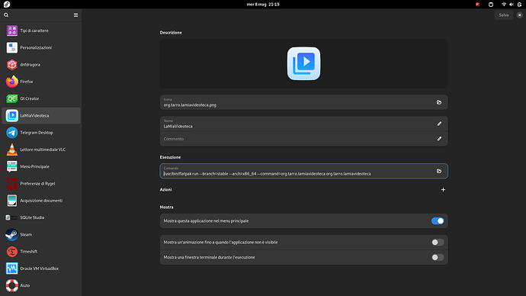Open the volume indicator in top bar

(x=512, y=5)
